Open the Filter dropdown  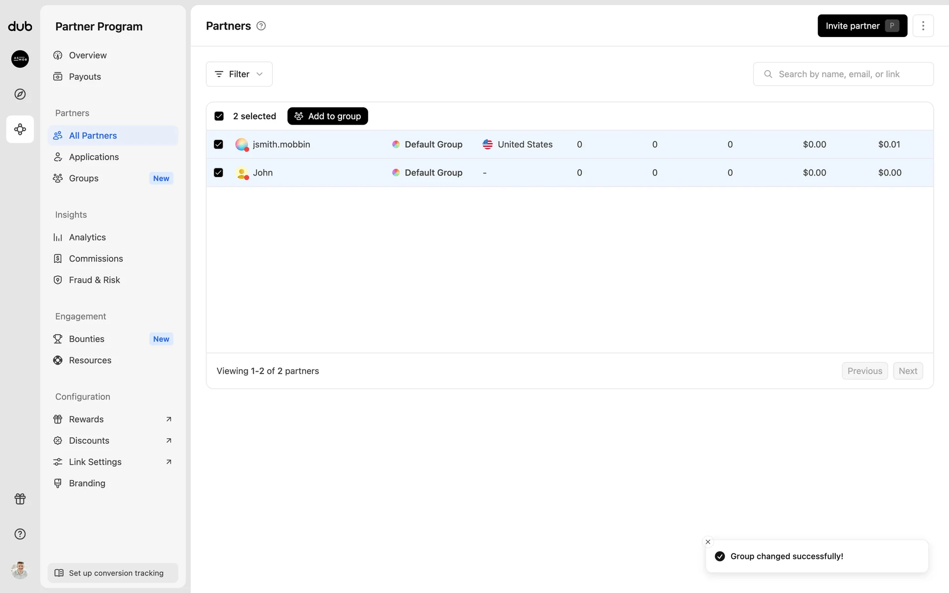[x=239, y=74]
